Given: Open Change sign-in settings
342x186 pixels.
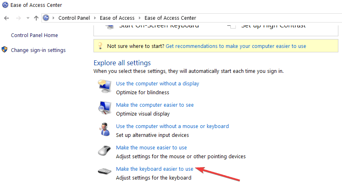Looking at the screenshot, I should click(x=38, y=50).
